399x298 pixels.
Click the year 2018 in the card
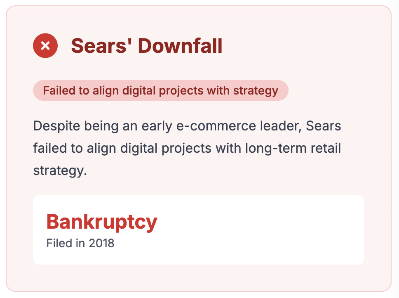[101, 243]
